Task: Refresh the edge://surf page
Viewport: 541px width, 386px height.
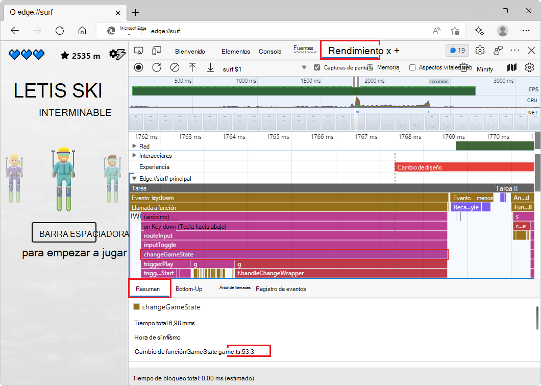Action: click(60, 31)
